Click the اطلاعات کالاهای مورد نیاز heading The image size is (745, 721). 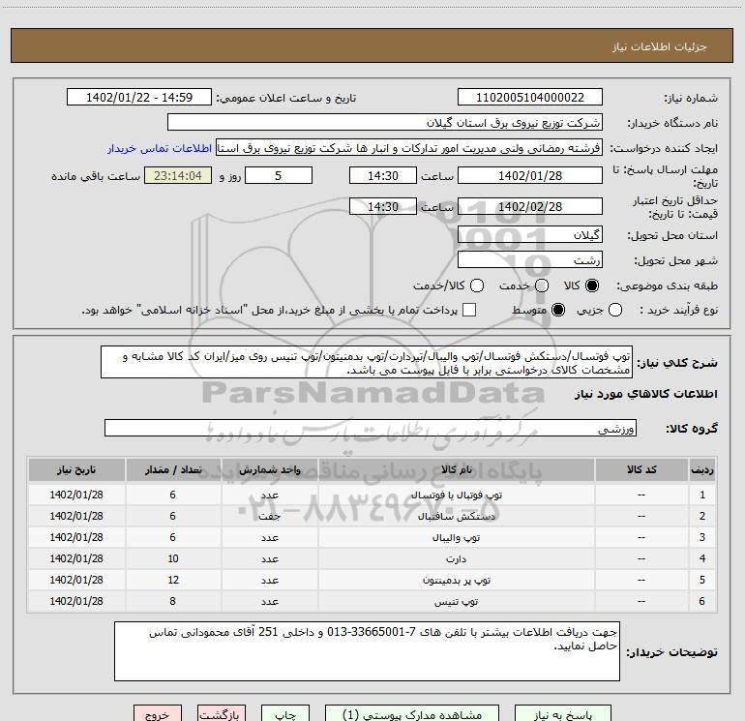pos(646,394)
